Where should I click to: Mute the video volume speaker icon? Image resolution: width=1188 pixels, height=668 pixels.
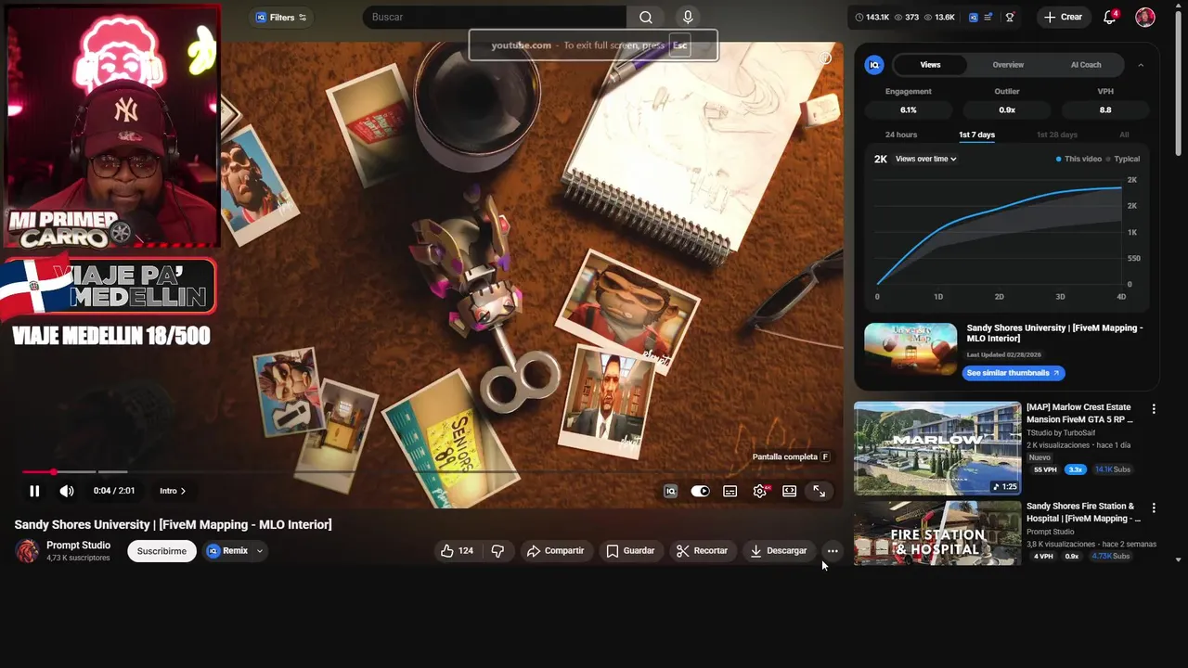point(67,491)
